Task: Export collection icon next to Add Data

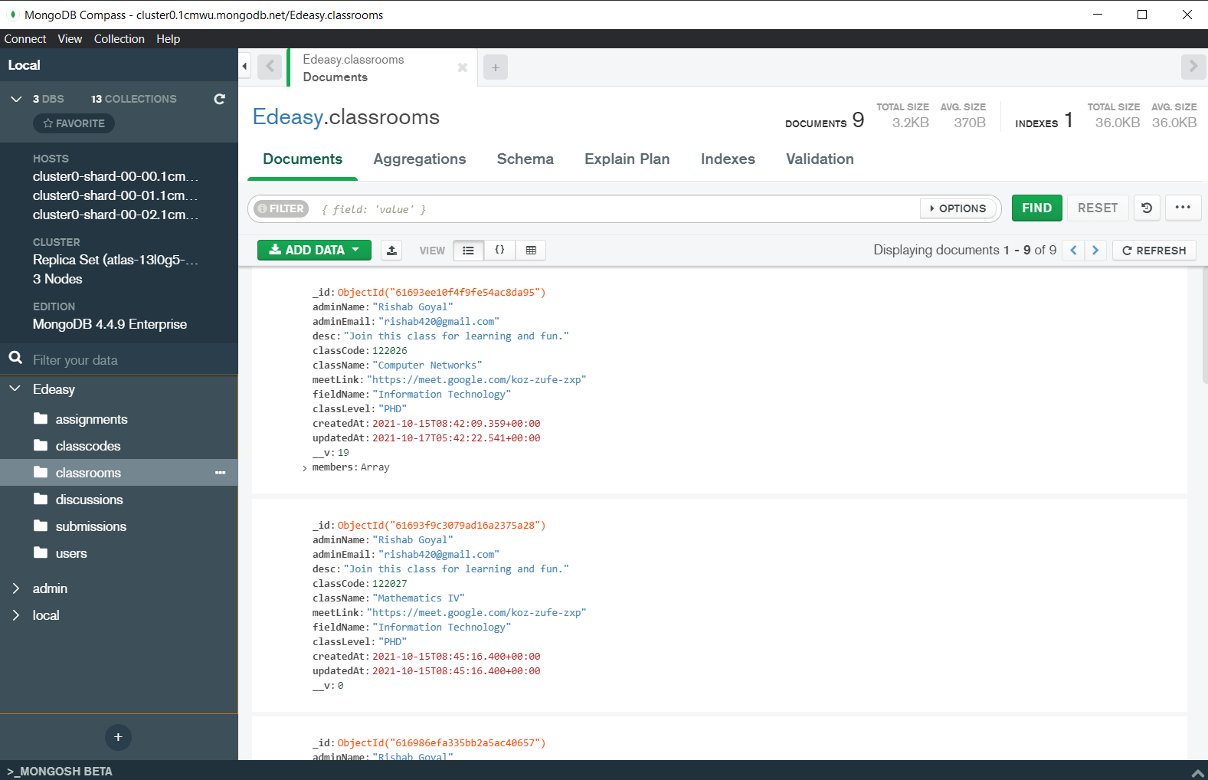Action: (391, 251)
